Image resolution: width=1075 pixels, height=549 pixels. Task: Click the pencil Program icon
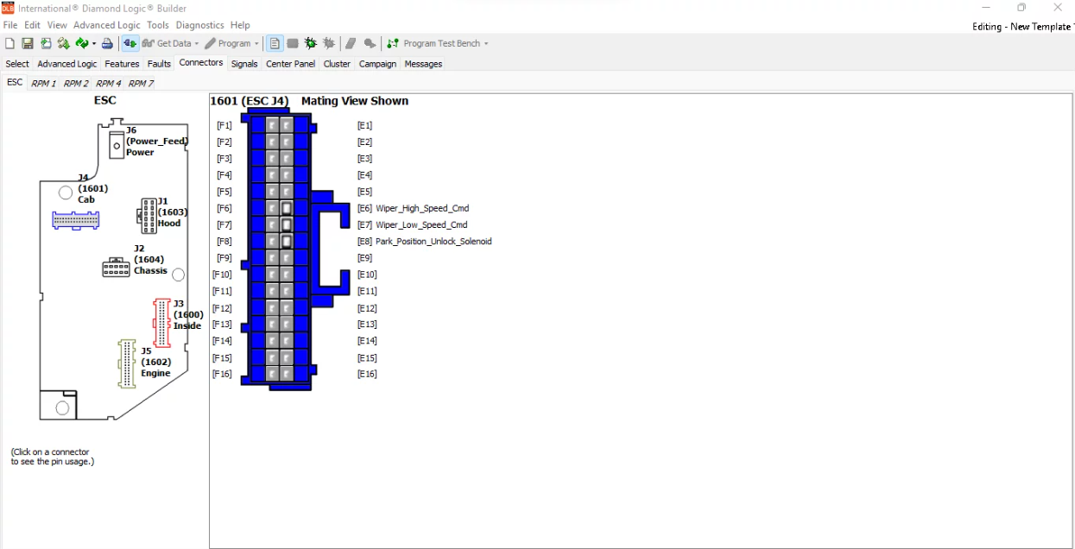point(209,43)
